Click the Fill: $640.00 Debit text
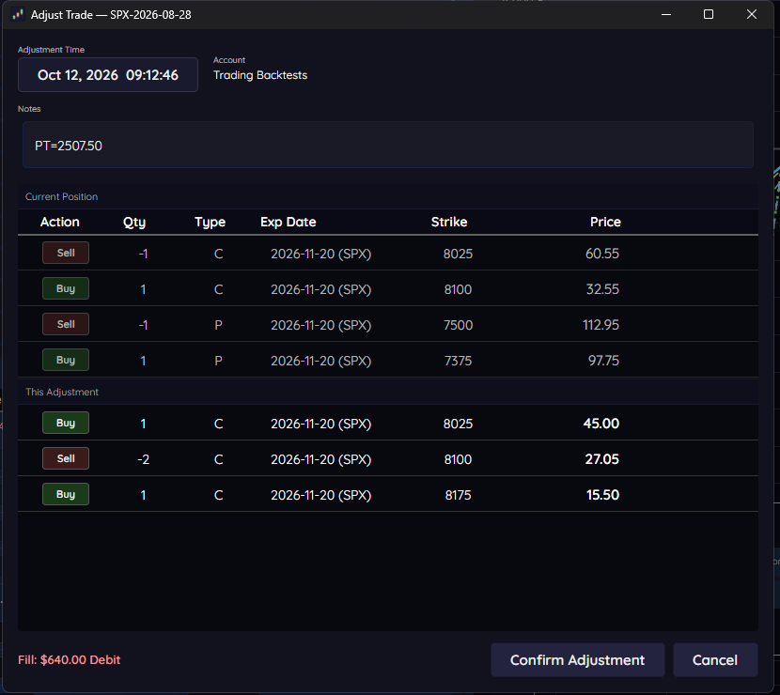780x695 pixels. pyautogui.click(x=70, y=659)
